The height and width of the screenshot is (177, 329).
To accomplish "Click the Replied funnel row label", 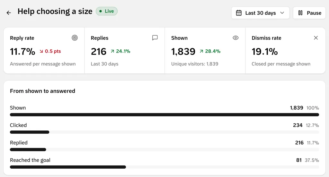I will pos(19,143).
